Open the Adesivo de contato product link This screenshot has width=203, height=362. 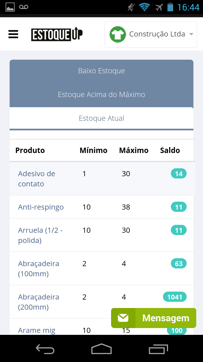[x=37, y=179]
